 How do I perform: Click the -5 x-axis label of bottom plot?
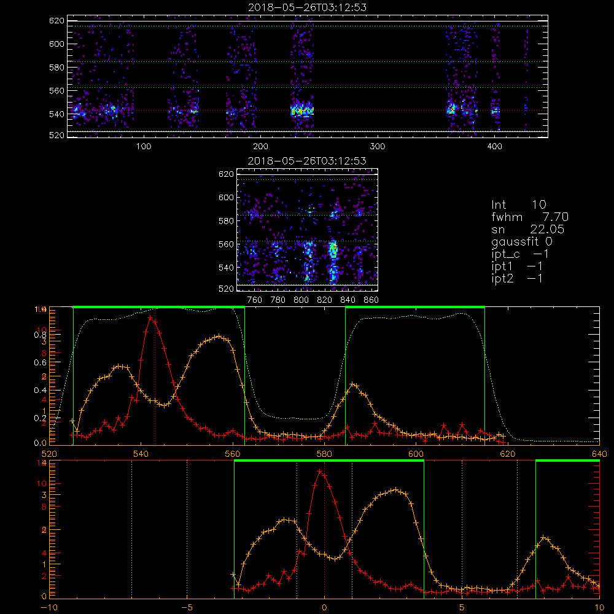187,608
